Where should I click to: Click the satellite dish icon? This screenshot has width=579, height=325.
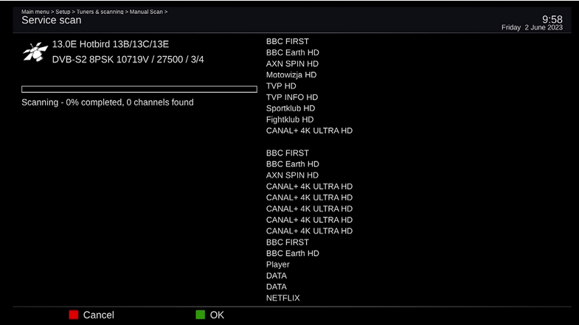[35, 52]
